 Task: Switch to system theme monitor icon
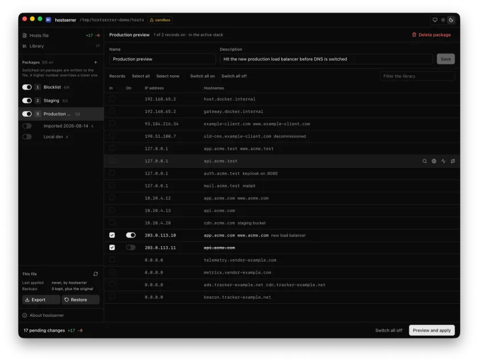(435, 20)
